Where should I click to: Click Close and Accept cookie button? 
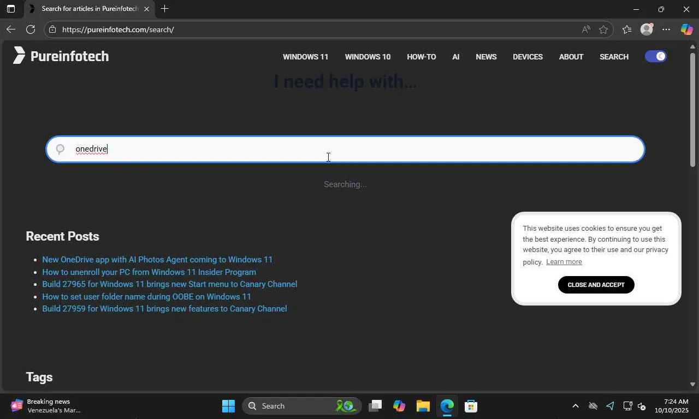pos(596,285)
